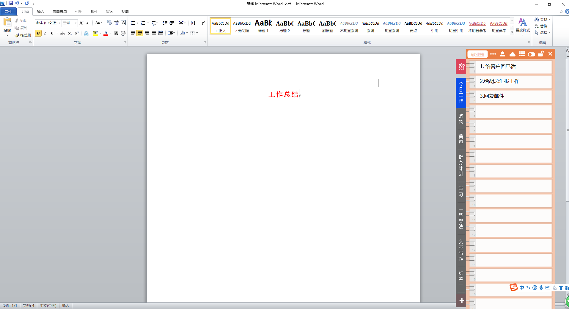Click the Enclosed Character (字) icon

tap(123, 33)
